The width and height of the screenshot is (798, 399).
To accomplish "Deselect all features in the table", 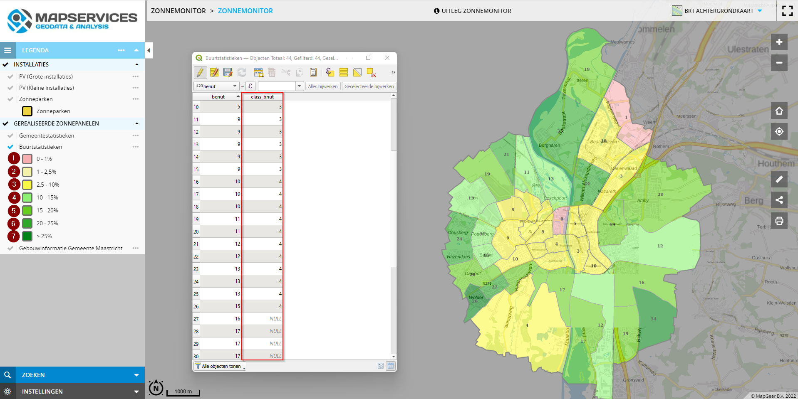I will tap(372, 73).
